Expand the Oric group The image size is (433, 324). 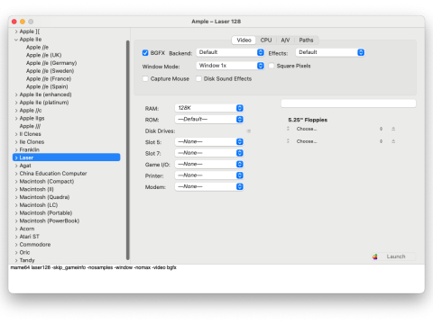point(16,252)
